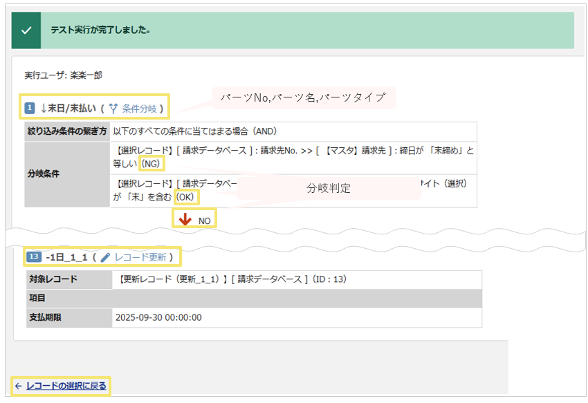Click the (NG) result text

[151, 164]
